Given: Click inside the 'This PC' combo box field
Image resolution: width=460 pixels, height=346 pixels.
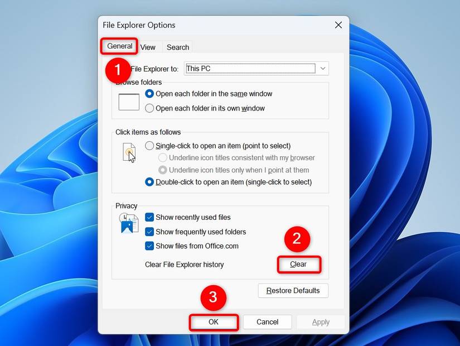Looking at the screenshot, I should pyautogui.click(x=245, y=68).
